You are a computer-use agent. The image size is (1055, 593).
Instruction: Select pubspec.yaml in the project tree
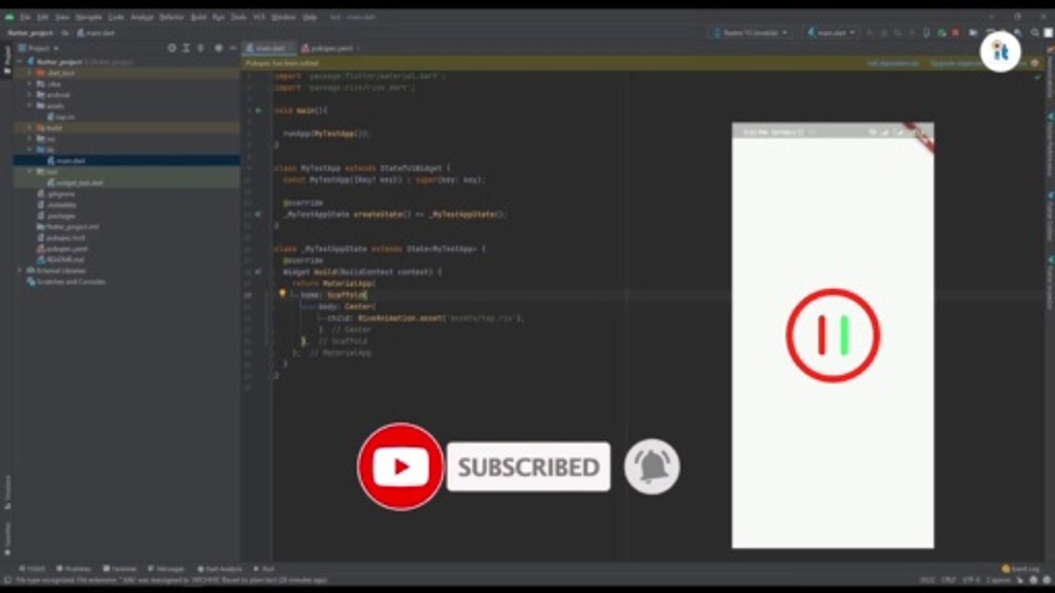tap(63, 248)
